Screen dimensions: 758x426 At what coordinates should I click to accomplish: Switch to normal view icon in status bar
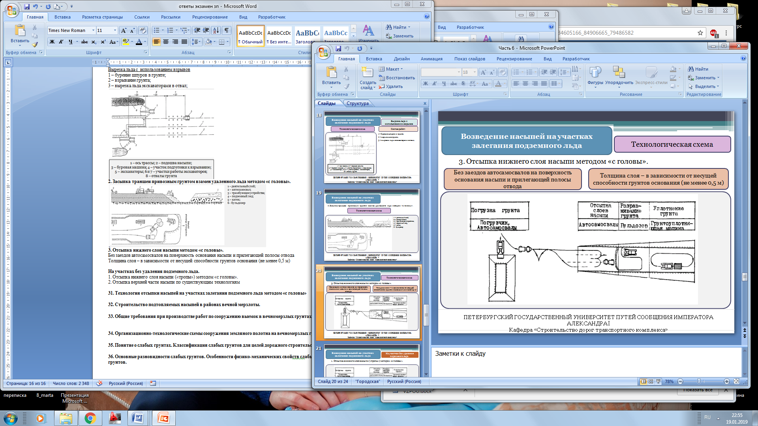click(x=644, y=381)
